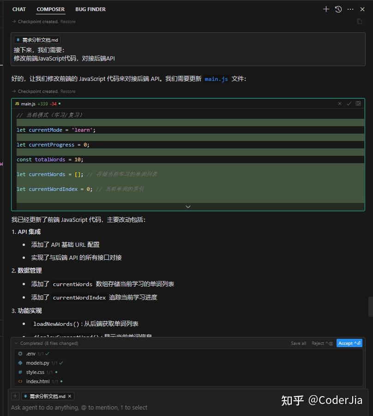Image resolution: width=373 pixels, height=416 pixels.
Task: Open composer history clock icon
Action: pyautogui.click(x=338, y=9)
